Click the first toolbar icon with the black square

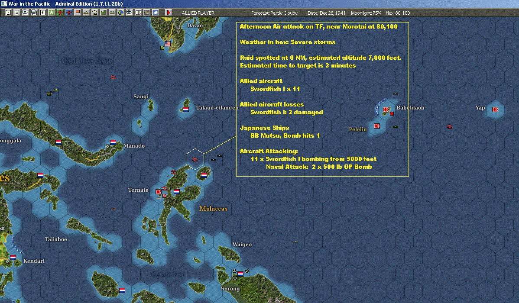coord(8,13)
